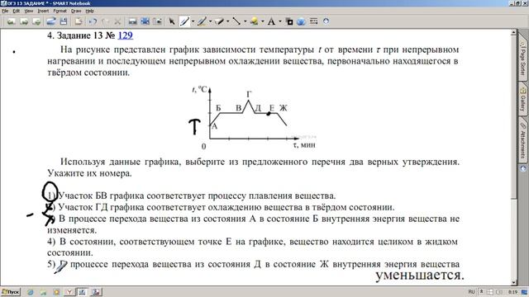Add a new blank page
The width and height of the screenshot is (529, 297).
tap(36, 21)
